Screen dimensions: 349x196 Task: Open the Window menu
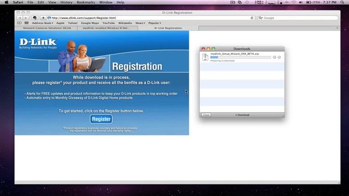pyautogui.click(x=106, y=2)
